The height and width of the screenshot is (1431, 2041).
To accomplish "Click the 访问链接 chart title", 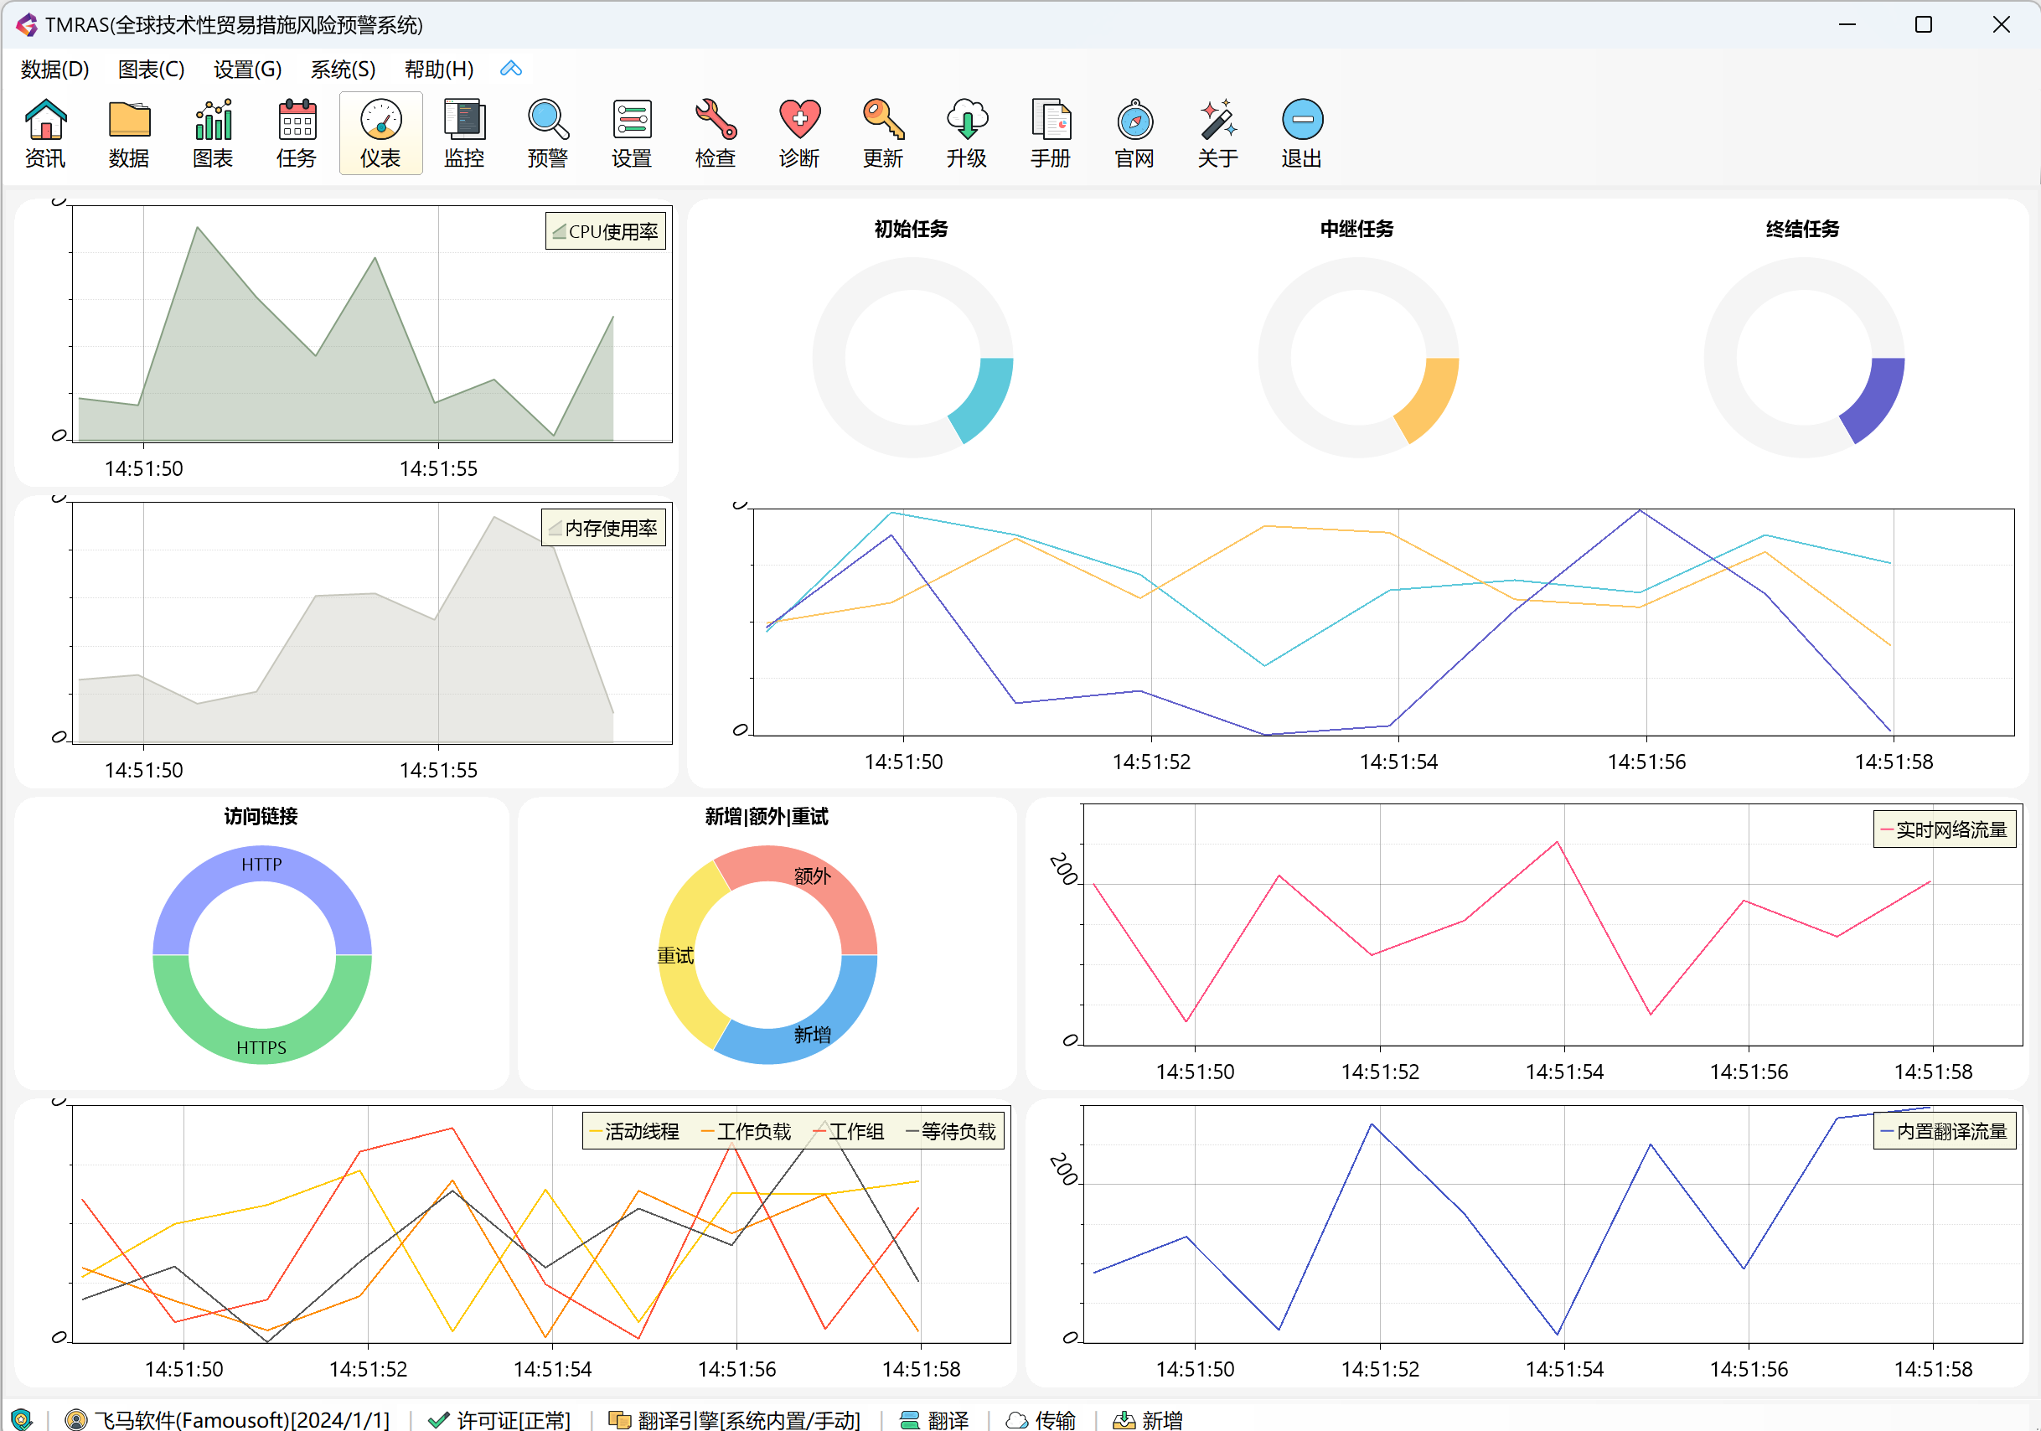I will (261, 817).
